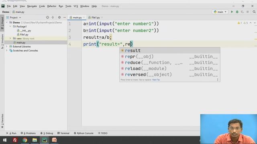Screen dimensions: 257x144
Task: Open the Help menu
Action: coord(94,6)
